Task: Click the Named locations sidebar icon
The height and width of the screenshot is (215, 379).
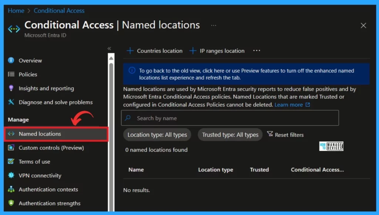Action: point(11,133)
